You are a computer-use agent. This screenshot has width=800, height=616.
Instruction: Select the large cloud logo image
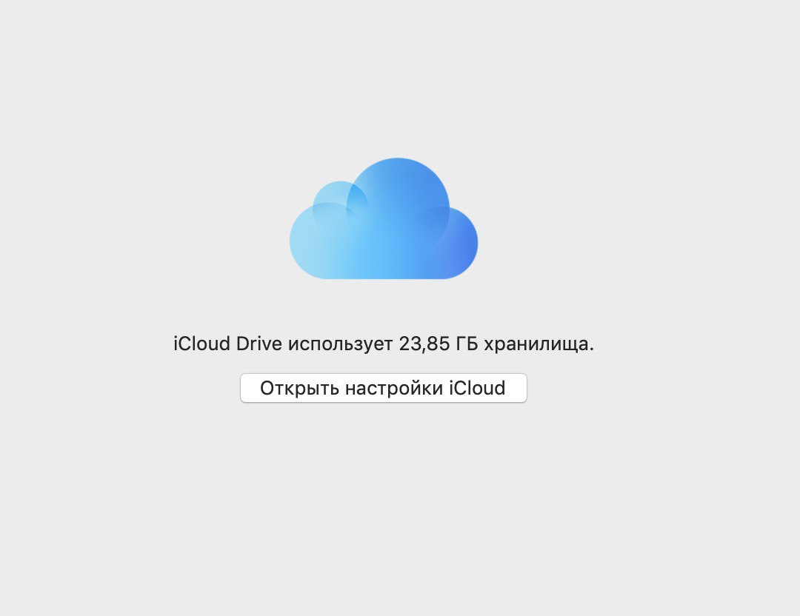coord(384,218)
